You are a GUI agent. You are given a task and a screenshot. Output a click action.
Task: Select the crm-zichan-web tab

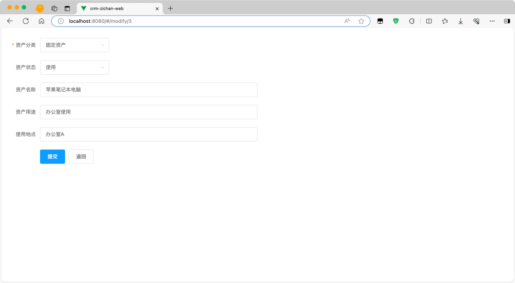coord(120,9)
